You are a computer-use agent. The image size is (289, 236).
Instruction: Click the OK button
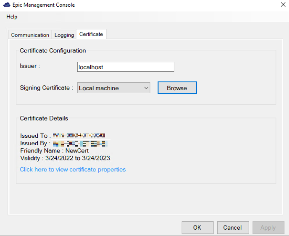click(197, 228)
